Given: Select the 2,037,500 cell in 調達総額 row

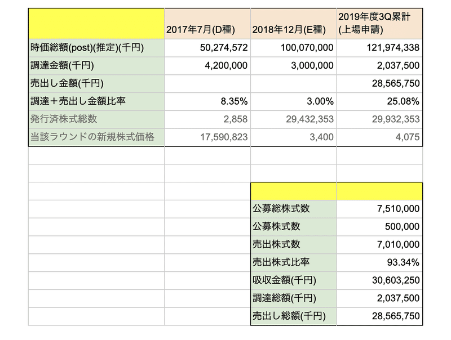Looking at the screenshot, I should click(379, 298).
